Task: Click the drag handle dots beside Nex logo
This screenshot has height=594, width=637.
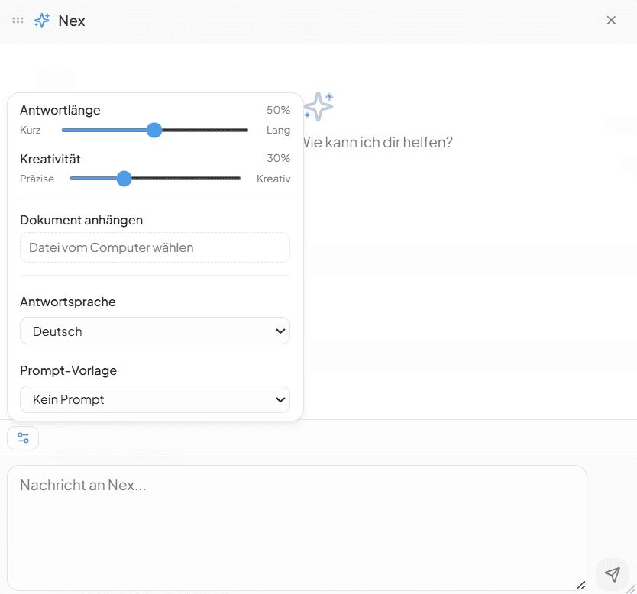Action: tap(18, 21)
